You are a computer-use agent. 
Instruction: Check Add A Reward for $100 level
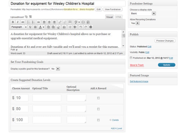(x=98, y=120)
